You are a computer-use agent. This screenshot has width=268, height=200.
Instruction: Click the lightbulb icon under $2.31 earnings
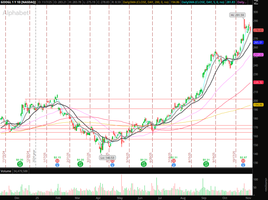(174, 165)
